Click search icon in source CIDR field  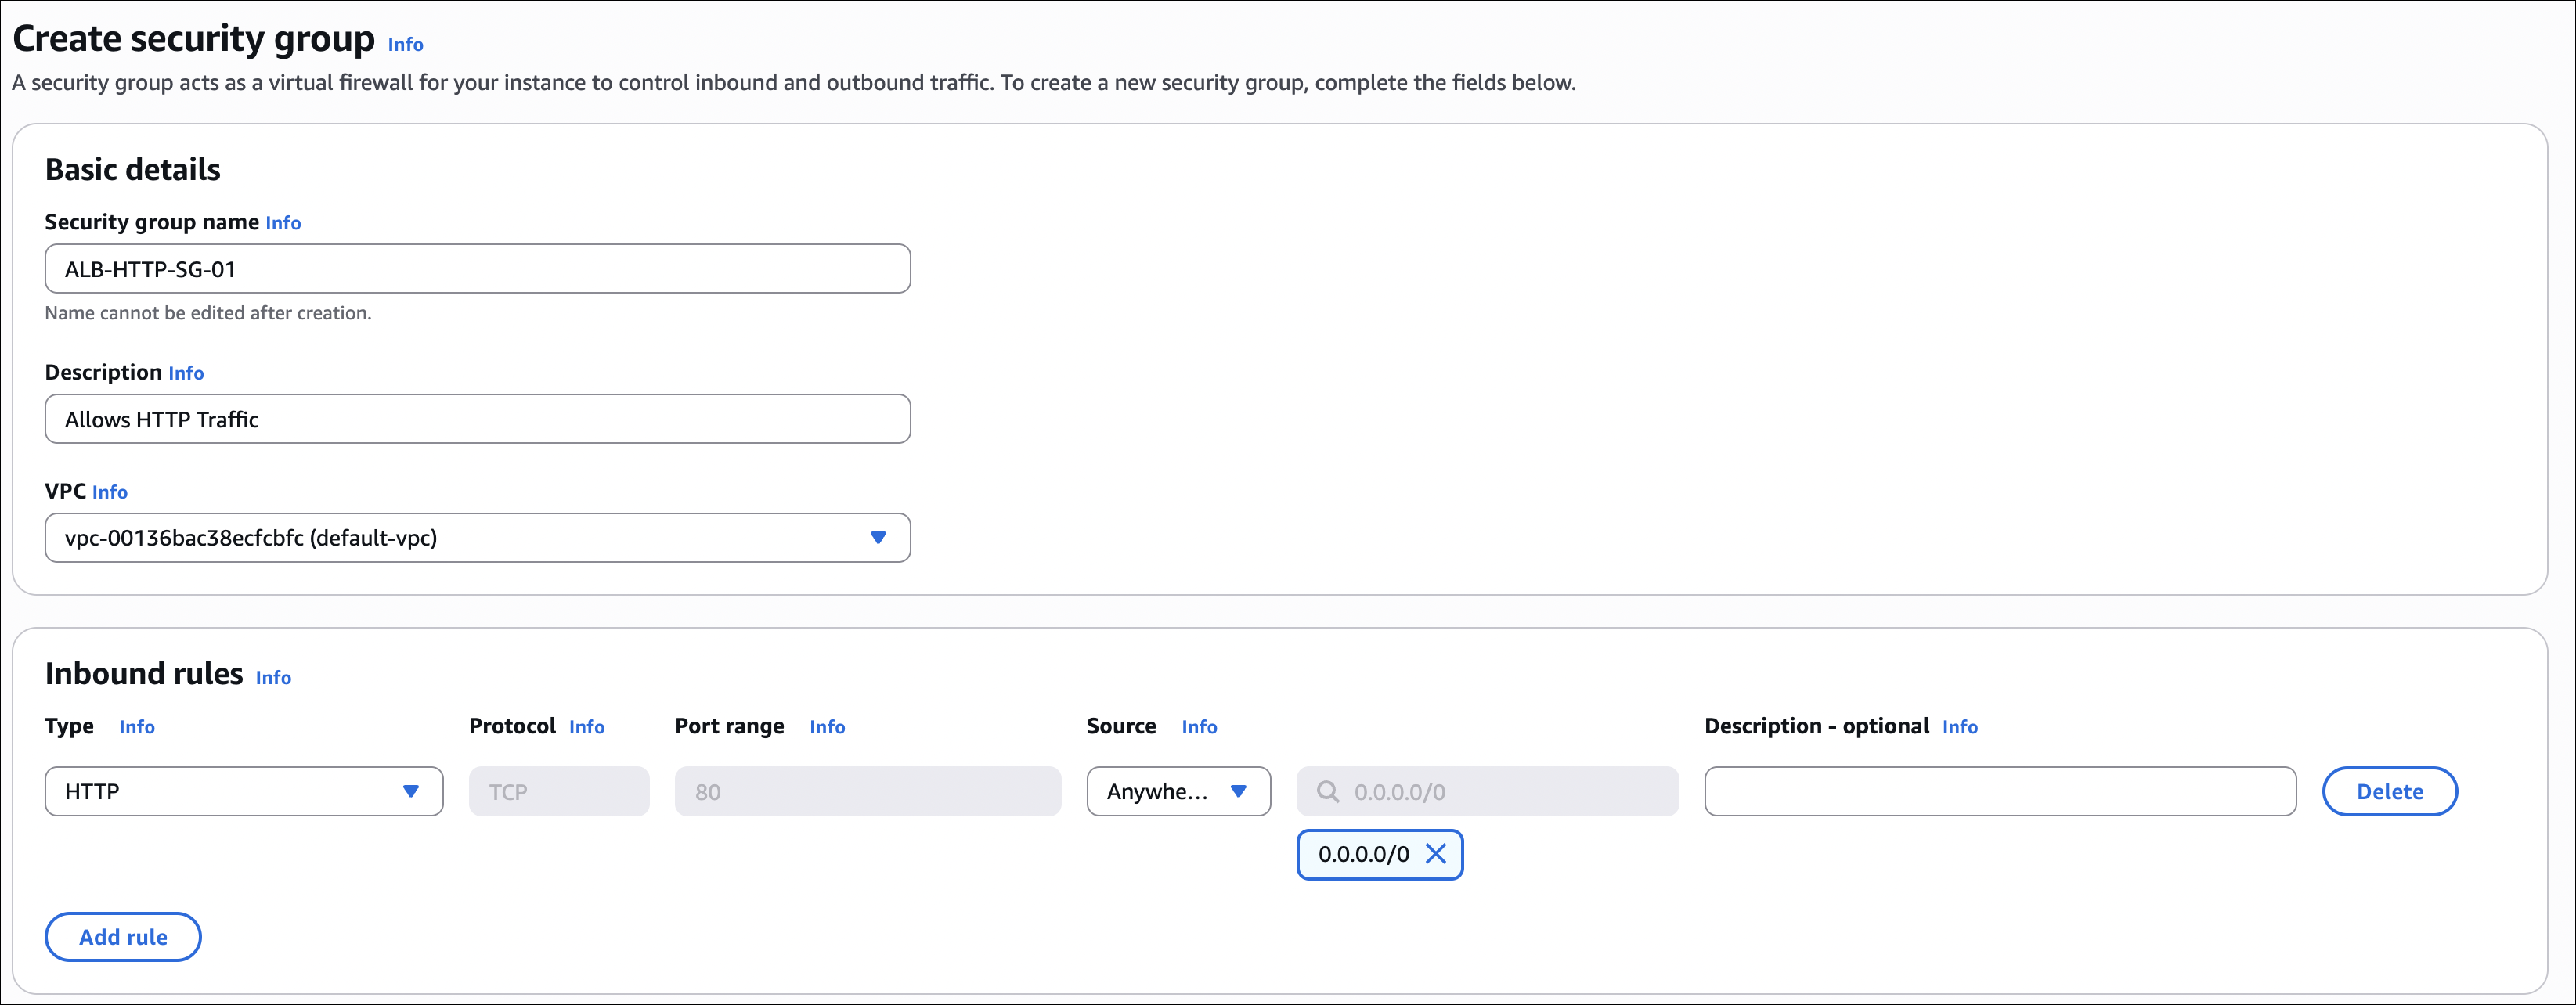click(x=1327, y=792)
